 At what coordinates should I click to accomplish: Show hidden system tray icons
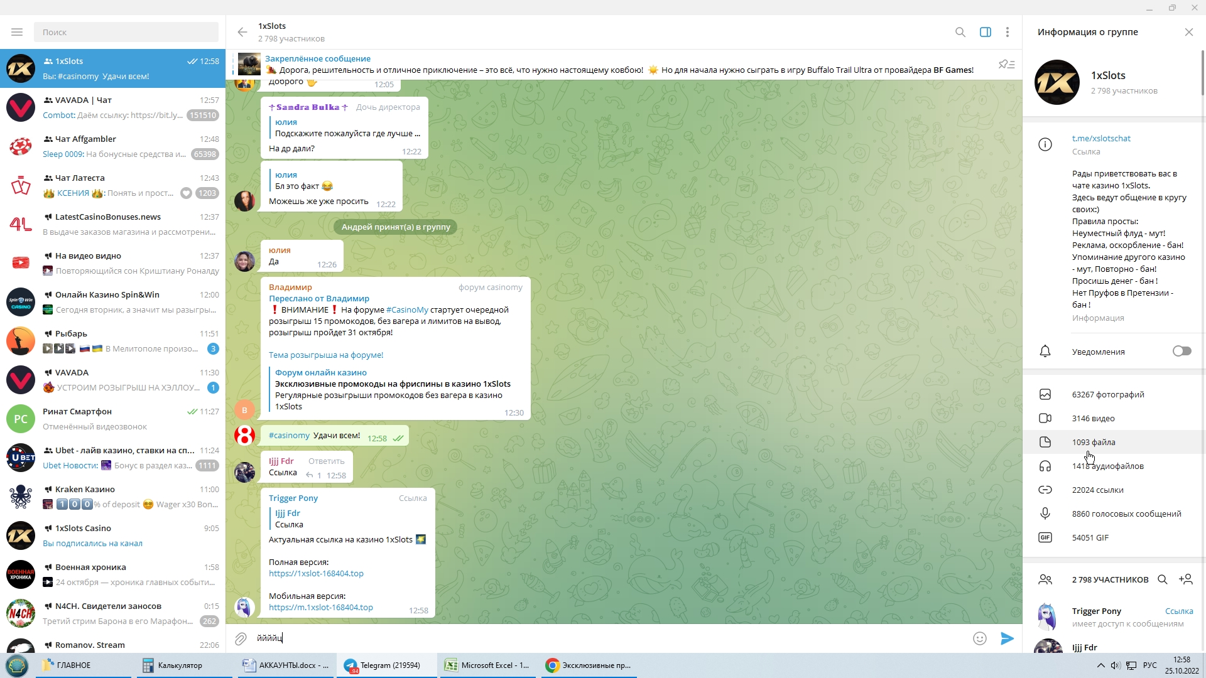coord(1100,665)
